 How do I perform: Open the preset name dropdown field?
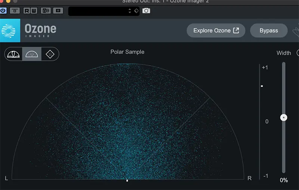[x=97, y=11]
